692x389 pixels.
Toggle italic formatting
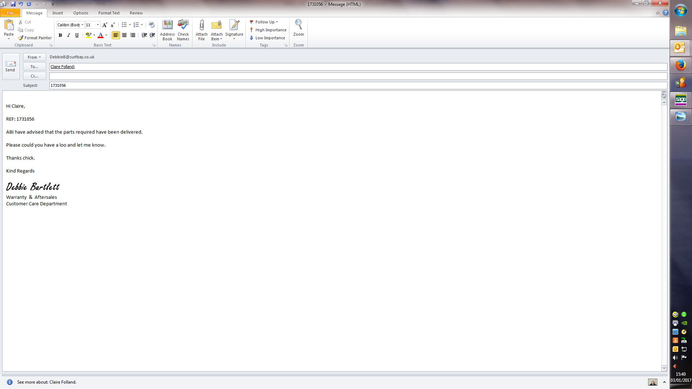[68, 35]
